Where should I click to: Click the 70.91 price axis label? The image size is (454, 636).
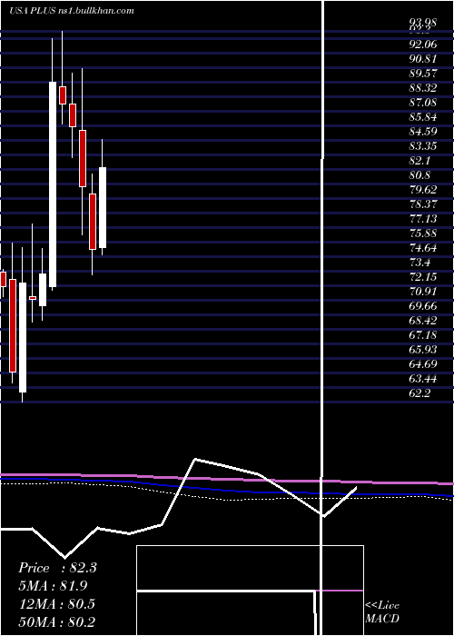pyautogui.click(x=423, y=292)
